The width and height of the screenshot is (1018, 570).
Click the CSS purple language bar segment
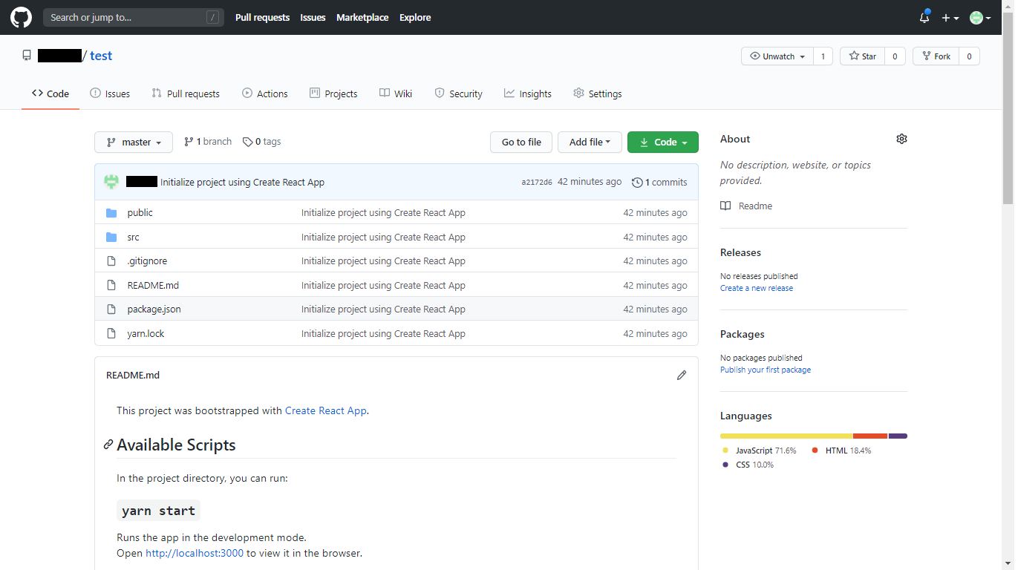point(898,436)
